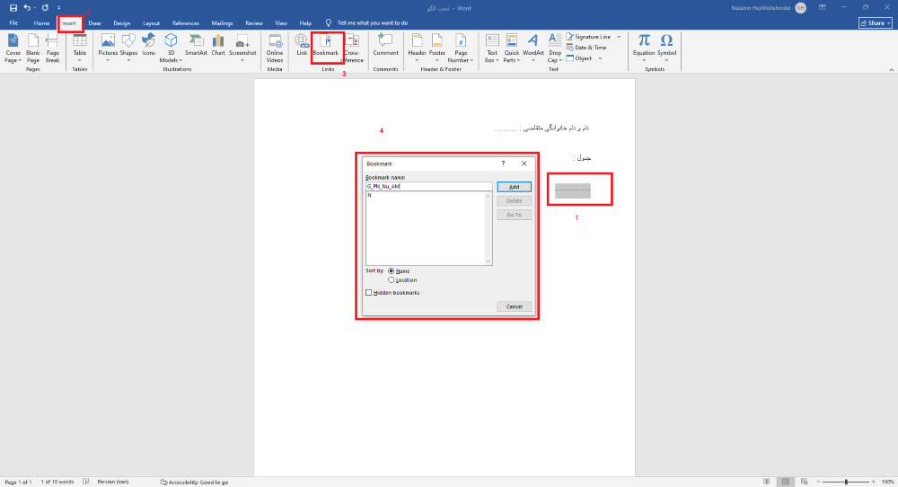Viewport: 898px width, 487px height.
Task: Open the Chart insert tool
Action: click(218, 44)
